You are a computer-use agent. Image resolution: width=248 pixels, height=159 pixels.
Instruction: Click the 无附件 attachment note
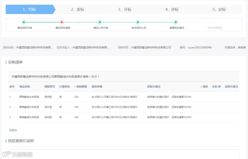[x=13, y=130]
